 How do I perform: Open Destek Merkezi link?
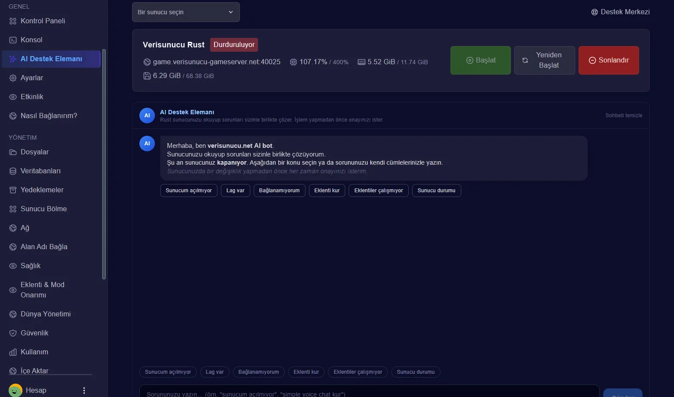(x=620, y=12)
